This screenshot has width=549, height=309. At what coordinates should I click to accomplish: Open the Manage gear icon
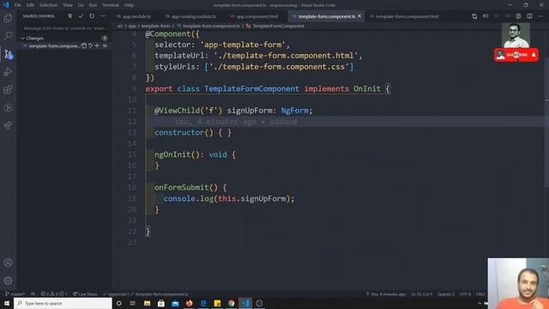pyautogui.click(x=8, y=281)
